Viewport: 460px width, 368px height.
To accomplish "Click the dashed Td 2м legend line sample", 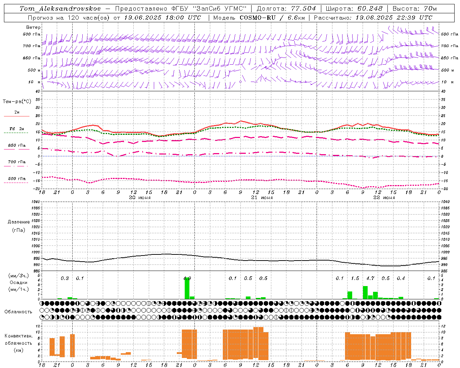I will coord(16,133).
